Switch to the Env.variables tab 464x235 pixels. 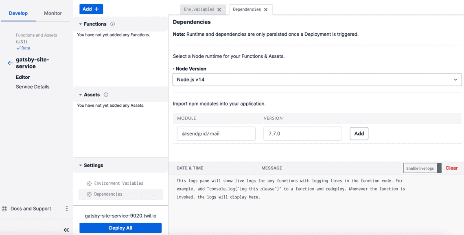[x=199, y=9]
